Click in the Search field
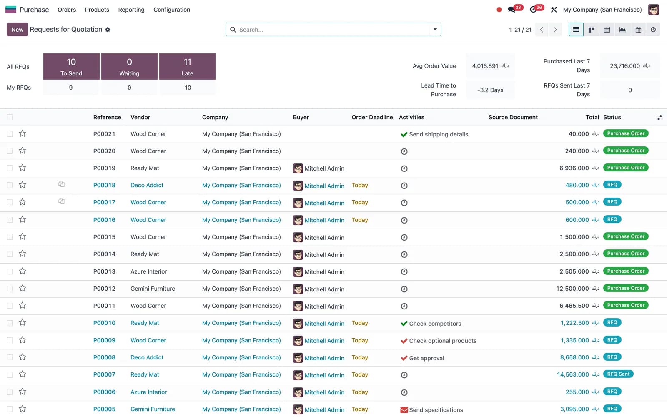 pos(333,30)
